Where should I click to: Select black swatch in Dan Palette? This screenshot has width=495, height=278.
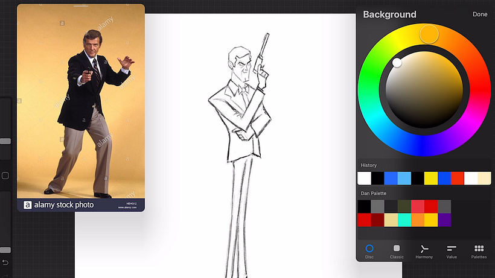pyautogui.click(x=364, y=206)
